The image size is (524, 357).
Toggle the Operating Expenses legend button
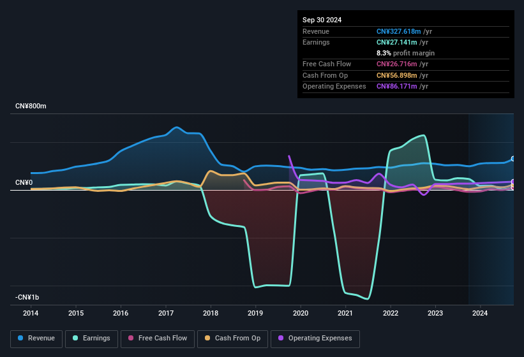click(315, 339)
